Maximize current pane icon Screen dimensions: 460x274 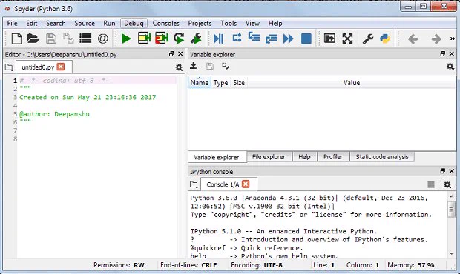(x=329, y=39)
